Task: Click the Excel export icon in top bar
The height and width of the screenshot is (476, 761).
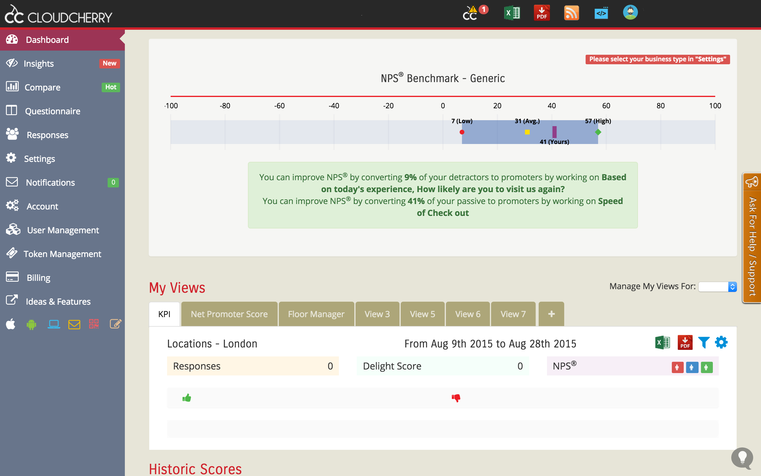Action: coord(512,13)
